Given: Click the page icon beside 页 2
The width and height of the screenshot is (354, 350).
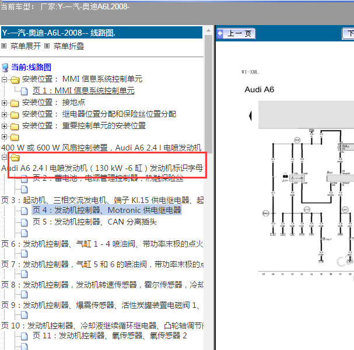Looking at the screenshot, I should click(x=24, y=178).
